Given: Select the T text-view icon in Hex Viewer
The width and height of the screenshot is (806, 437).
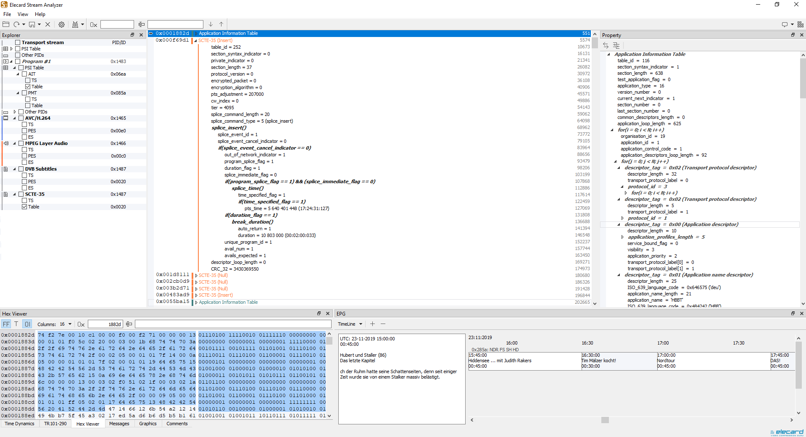Looking at the screenshot, I should point(16,324).
